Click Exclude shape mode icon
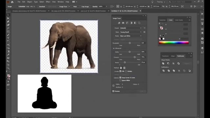210x118 pixels. [178, 63]
